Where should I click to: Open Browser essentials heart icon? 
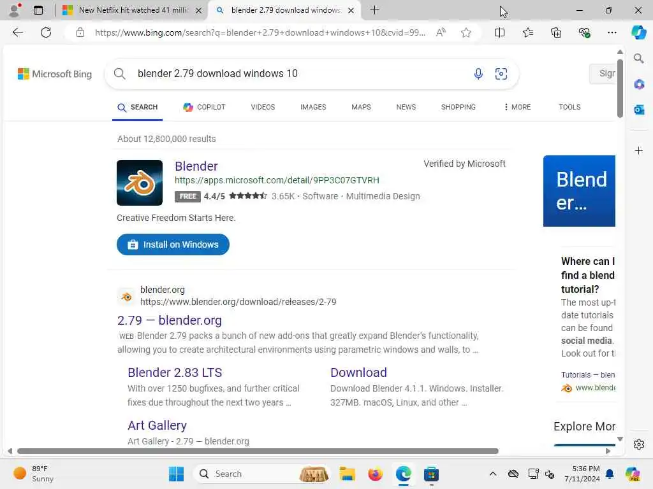pos(584,32)
